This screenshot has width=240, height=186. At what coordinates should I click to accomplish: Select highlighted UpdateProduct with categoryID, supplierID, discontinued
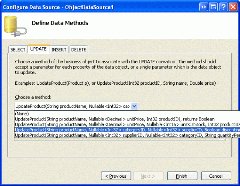point(127,130)
